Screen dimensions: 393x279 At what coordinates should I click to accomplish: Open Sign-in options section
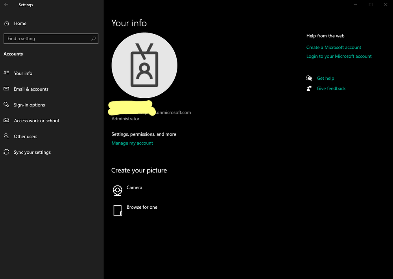click(30, 105)
